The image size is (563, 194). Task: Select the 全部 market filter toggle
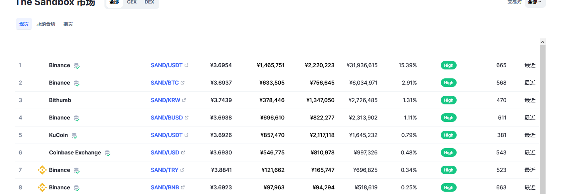114,2
